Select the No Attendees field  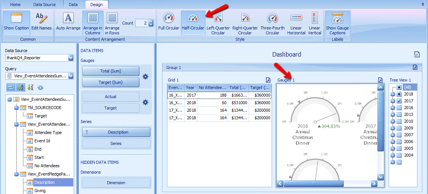(x=47, y=166)
